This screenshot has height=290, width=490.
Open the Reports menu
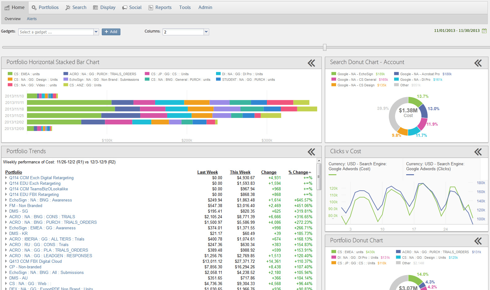(x=160, y=7)
